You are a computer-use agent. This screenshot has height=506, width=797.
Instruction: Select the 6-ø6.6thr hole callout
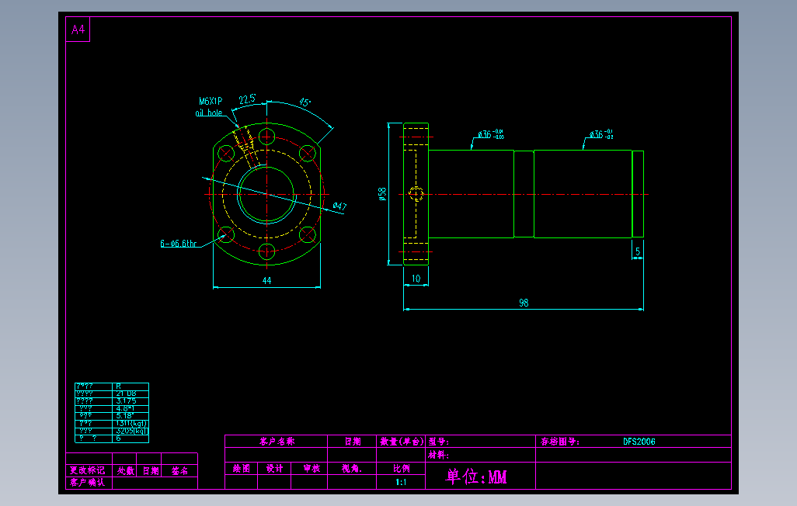179,244
